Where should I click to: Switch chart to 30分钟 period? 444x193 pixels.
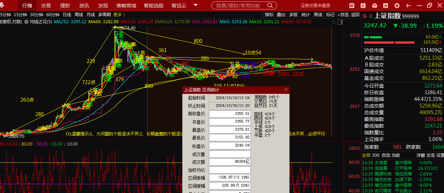[37, 14]
